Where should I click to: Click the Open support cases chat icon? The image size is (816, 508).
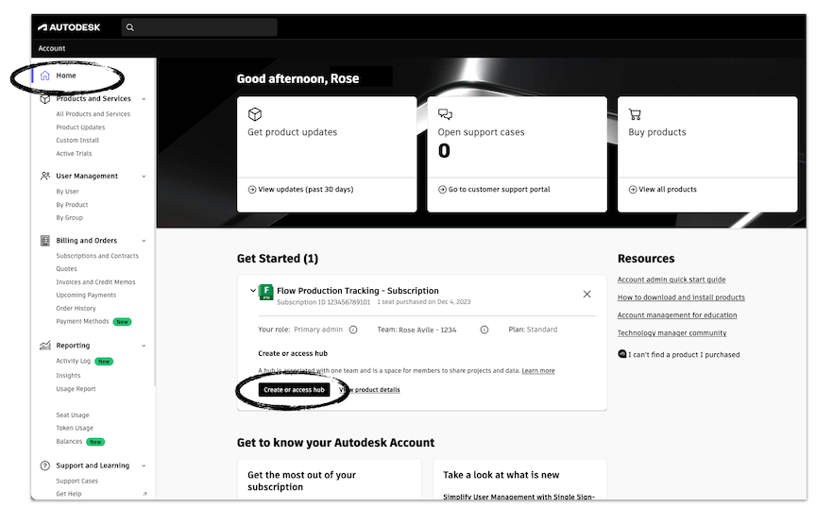click(445, 114)
